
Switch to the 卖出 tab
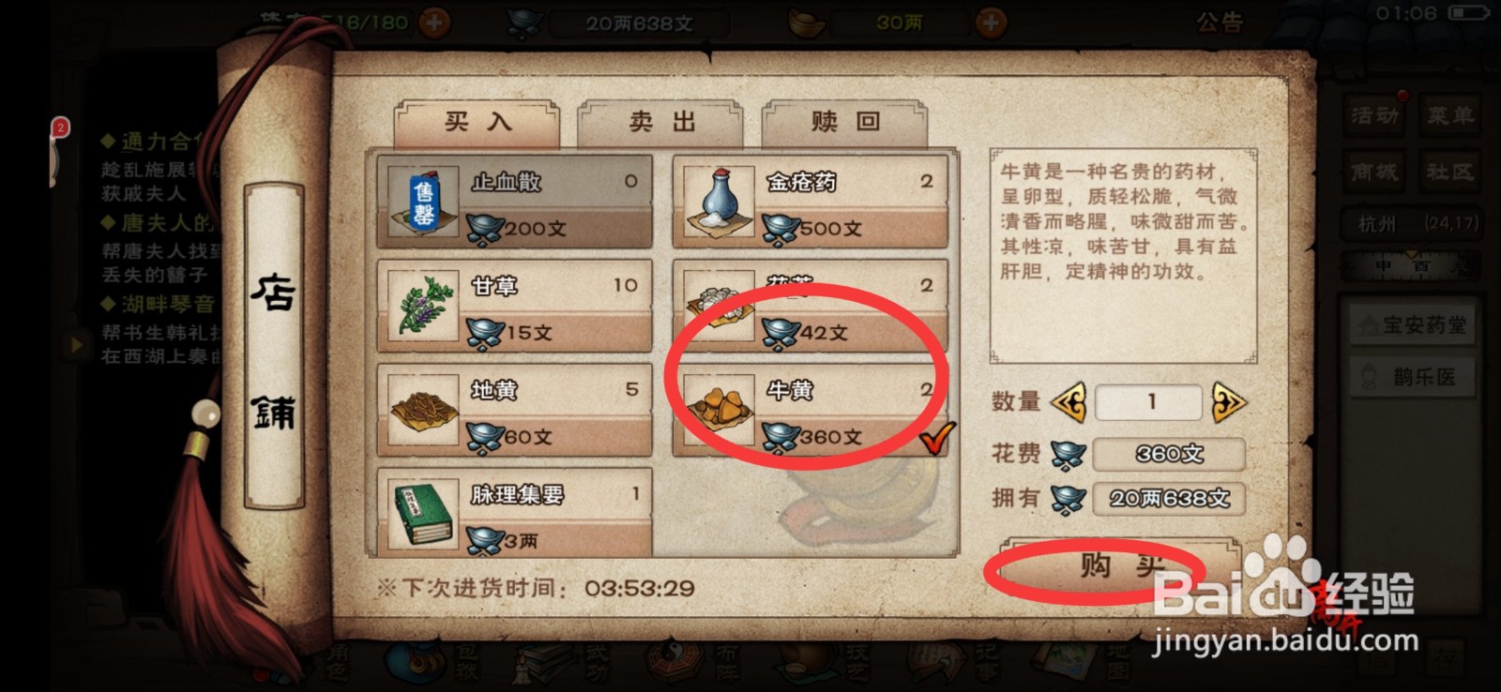(x=661, y=123)
